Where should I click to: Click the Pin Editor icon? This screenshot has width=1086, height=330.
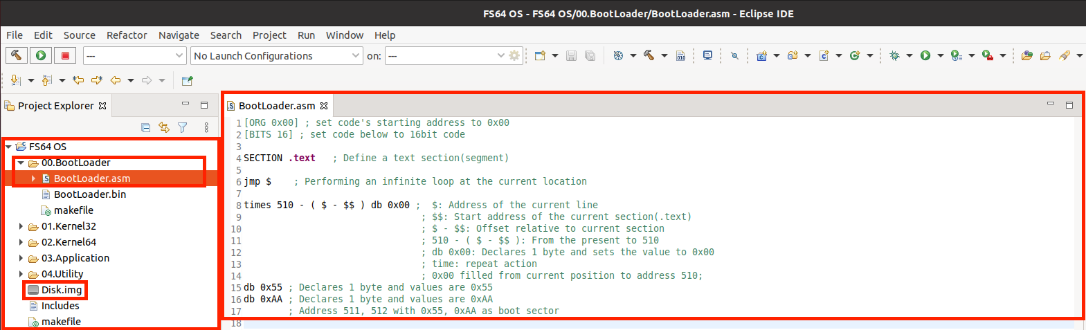pyautogui.click(x=187, y=81)
